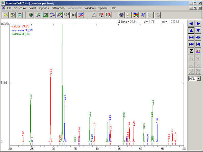Decrease intensity scale with down arrow

(x=198, y=31)
